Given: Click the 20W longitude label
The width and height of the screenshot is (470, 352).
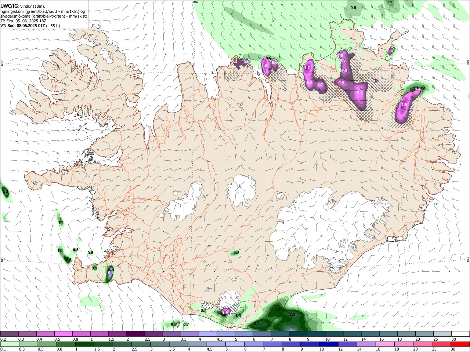Looking at the screenshot, I should click(x=196, y=2).
